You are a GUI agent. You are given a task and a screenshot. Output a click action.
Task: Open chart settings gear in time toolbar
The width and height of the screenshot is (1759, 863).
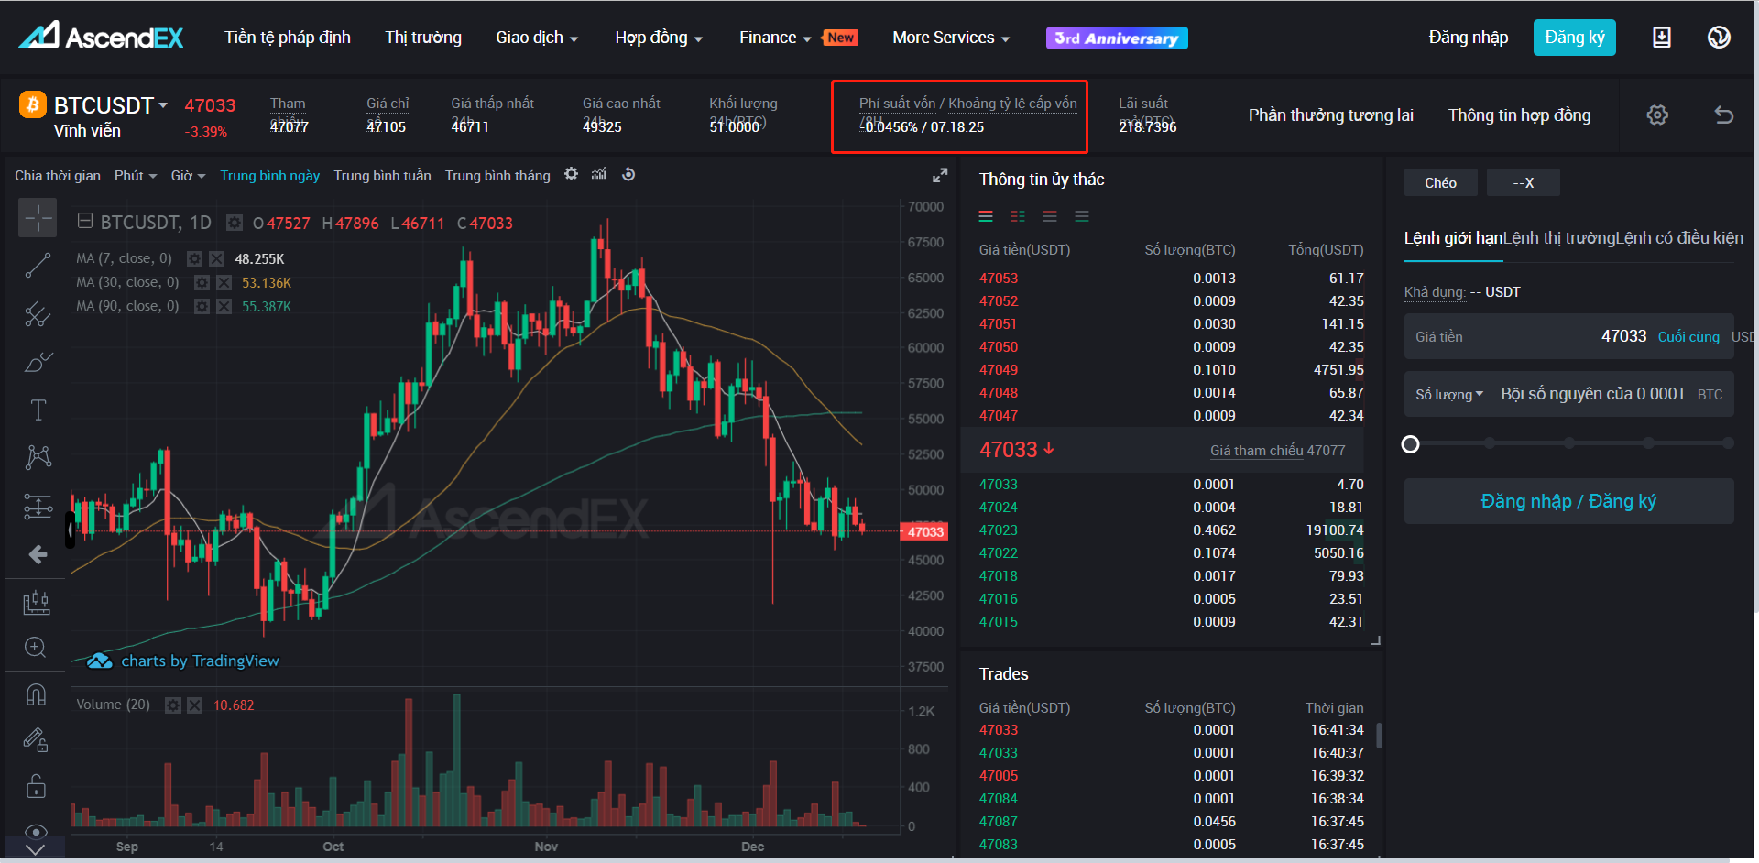coord(571,174)
